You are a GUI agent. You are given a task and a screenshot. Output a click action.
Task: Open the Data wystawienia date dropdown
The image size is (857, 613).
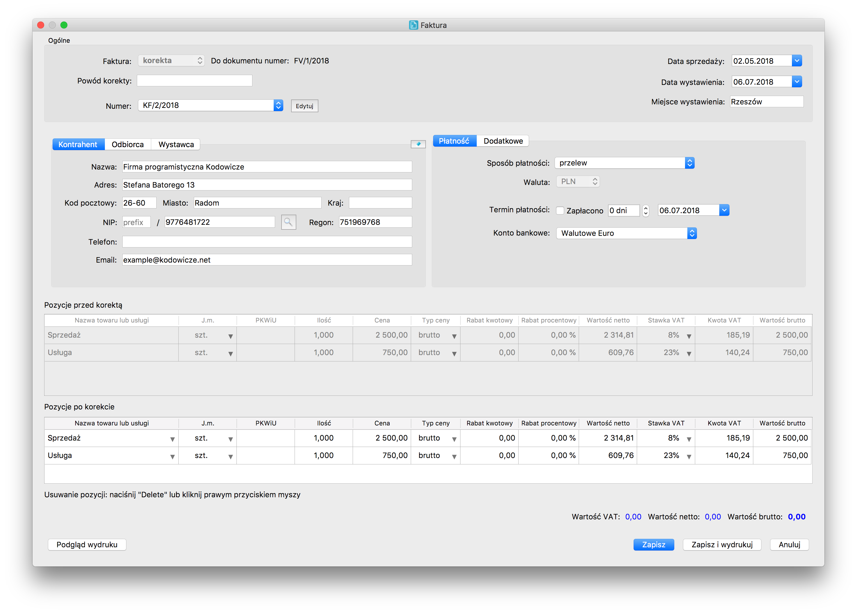coord(797,81)
